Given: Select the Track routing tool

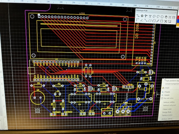Looking at the screenshot, I should point(138,16).
